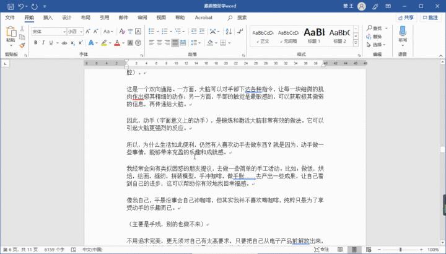Image resolution: width=446 pixels, height=254 pixels.
Task: Apply the 标题 1 heading style
Action: pyautogui.click(x=314, y=36)
